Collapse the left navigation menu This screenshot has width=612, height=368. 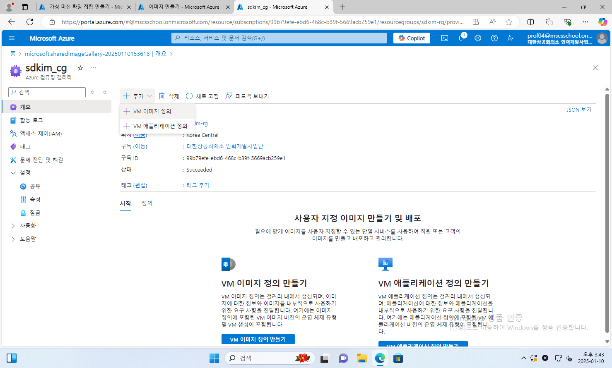(x=105, y=92)
